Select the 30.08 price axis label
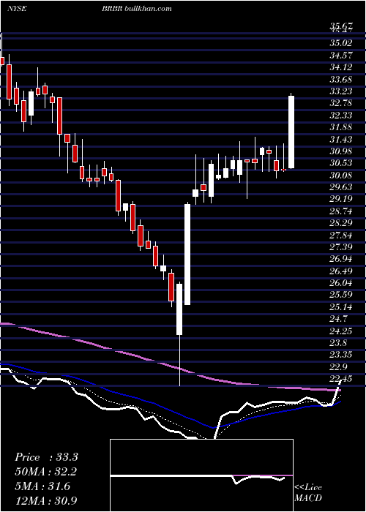 click(x=340, y=176)
